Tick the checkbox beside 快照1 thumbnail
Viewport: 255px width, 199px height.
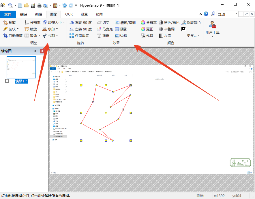tap(7, 81)
